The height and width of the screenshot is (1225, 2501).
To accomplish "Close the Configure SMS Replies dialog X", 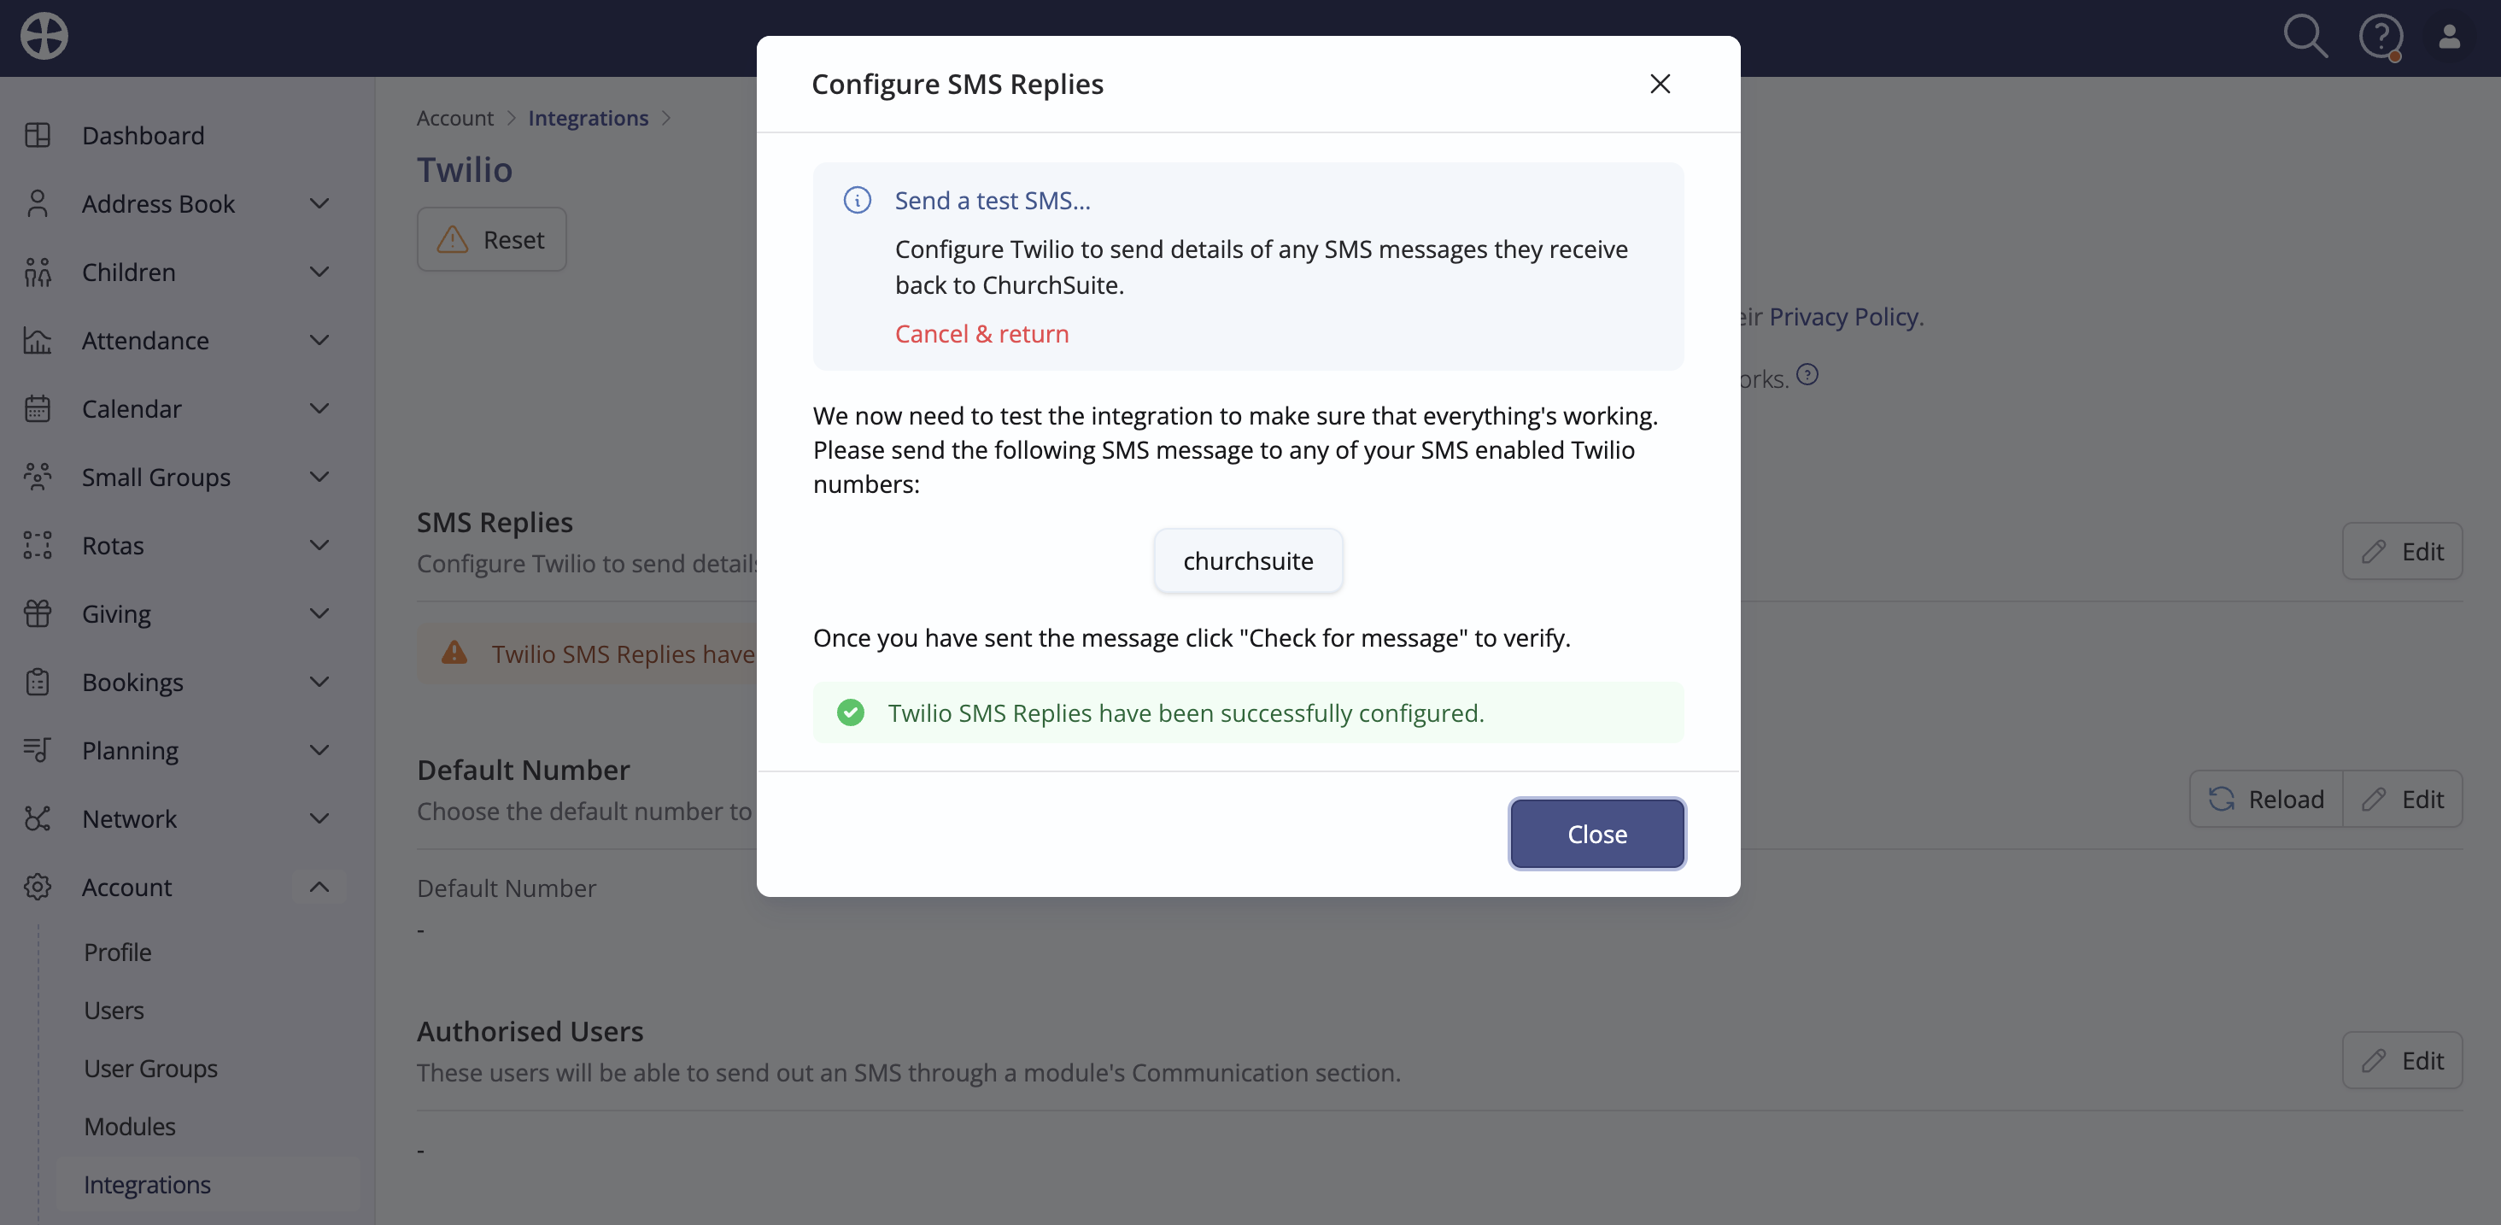I will [x=1660, y=85].
